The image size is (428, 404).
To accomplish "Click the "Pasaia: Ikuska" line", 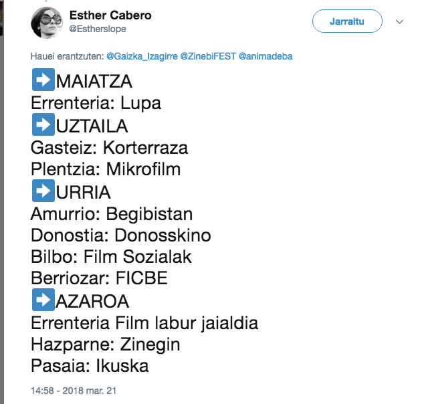I will click(x=90, y=367).
